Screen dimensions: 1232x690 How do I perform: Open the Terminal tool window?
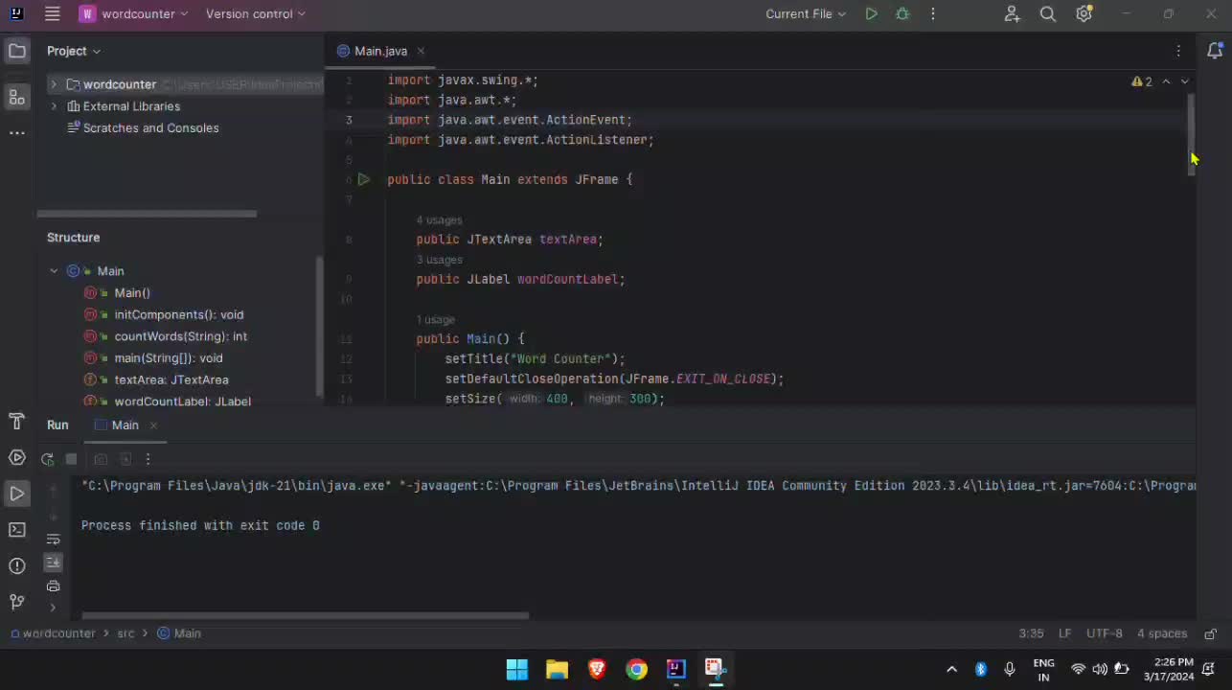click(x=16, y=529)
